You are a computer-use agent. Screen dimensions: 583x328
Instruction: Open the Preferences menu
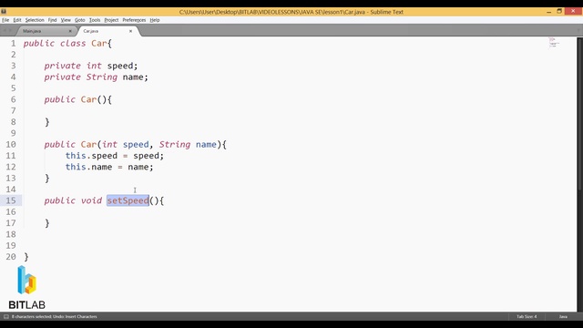point(134,20)
